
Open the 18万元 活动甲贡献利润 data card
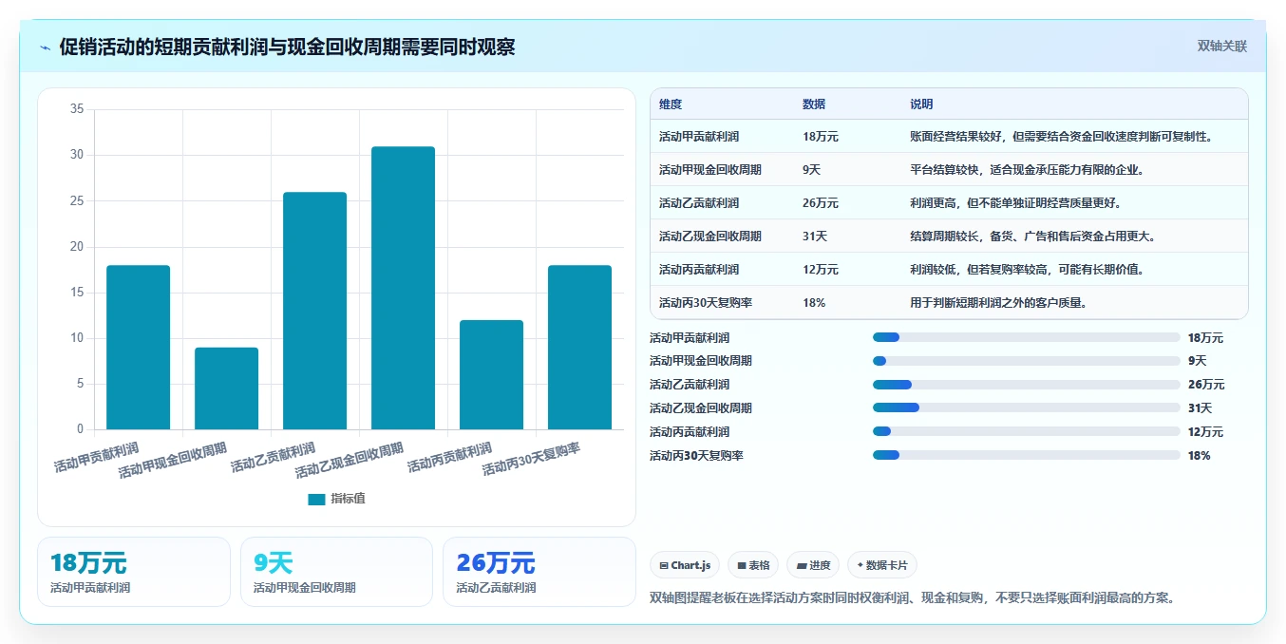[x=134, y=572]
